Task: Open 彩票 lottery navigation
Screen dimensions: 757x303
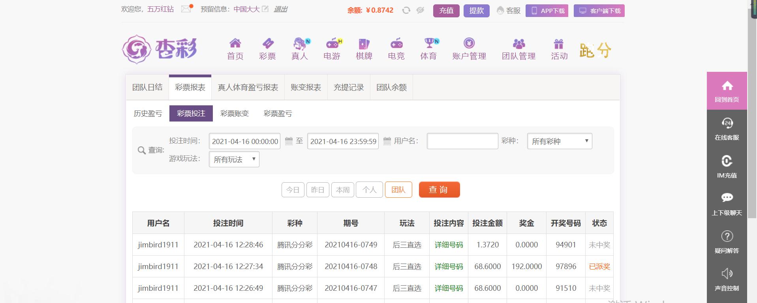Action: pos(267,49)
